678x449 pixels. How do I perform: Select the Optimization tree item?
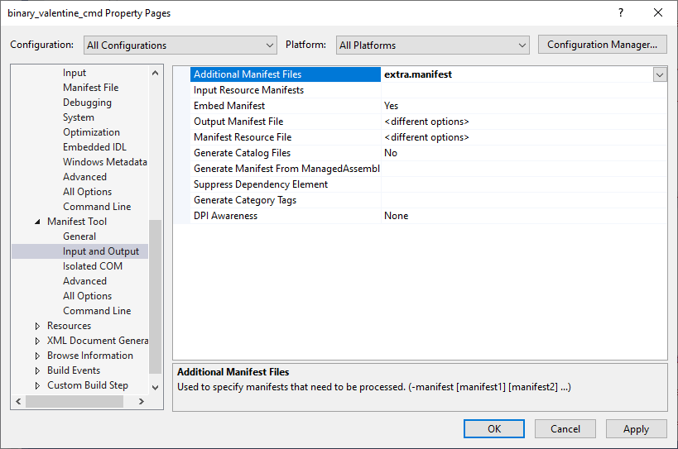pyautogui.click(x=91, y=132)
